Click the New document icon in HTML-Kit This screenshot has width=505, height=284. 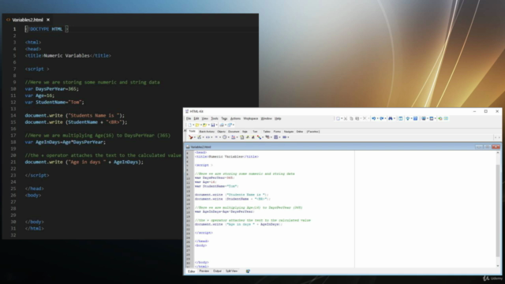coord(189,125)
